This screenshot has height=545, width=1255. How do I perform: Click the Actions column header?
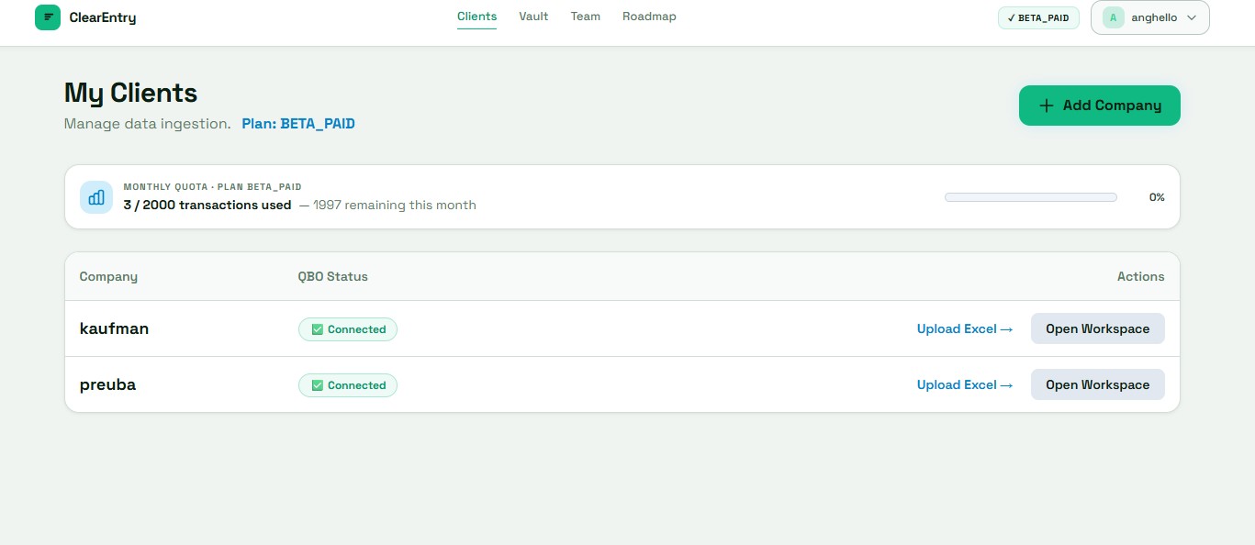(x=1140, y=276)
